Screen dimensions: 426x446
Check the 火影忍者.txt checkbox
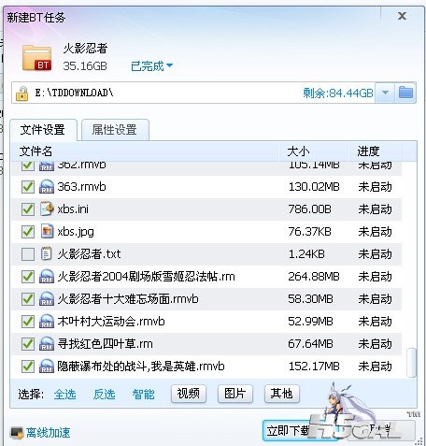(28, 254)
